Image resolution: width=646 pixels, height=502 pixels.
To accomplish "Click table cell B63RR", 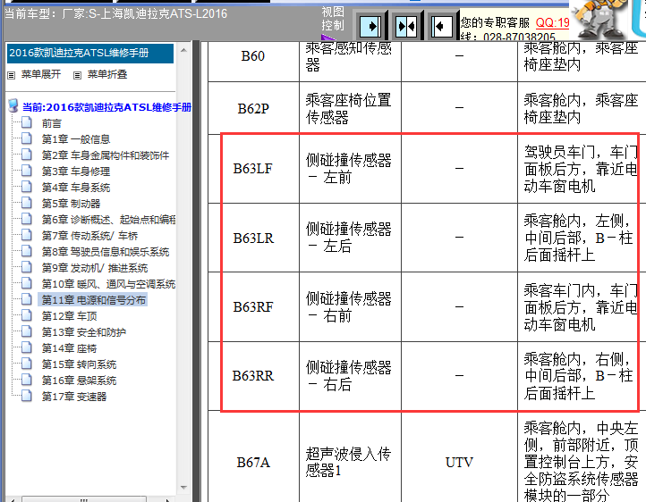I will tap(253, 376).
